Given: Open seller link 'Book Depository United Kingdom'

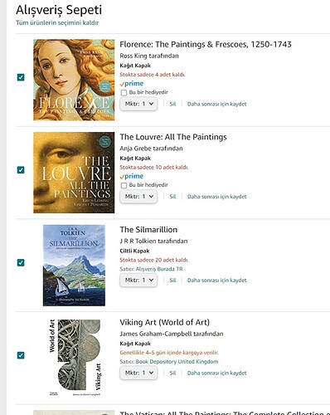Looking at the screenshot, I should (x=177, y=362).
